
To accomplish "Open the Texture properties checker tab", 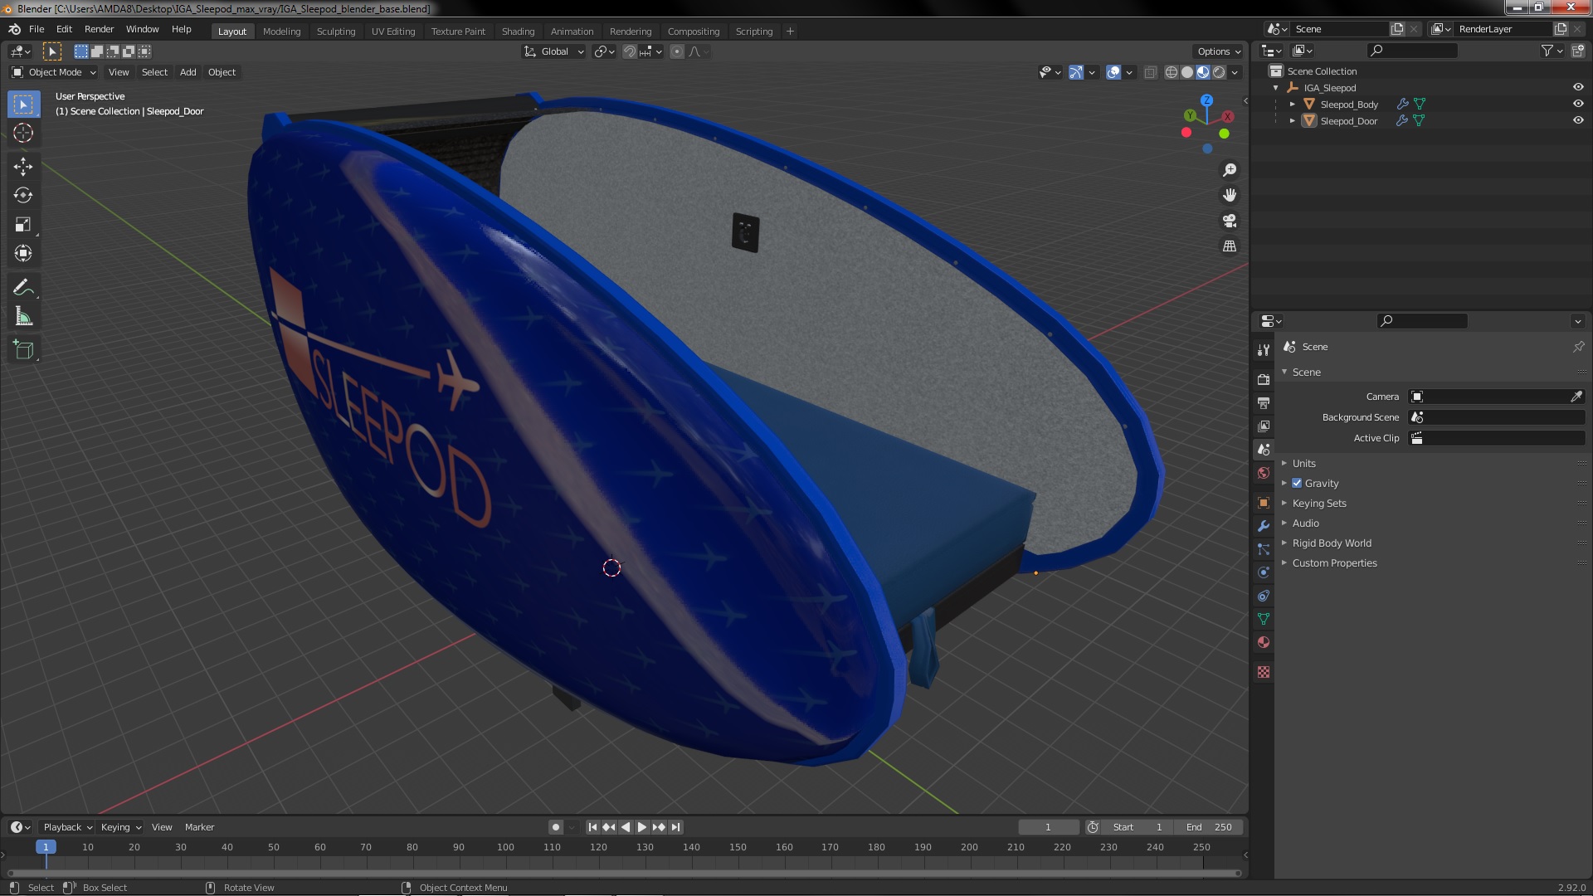I will (1264, 672).
